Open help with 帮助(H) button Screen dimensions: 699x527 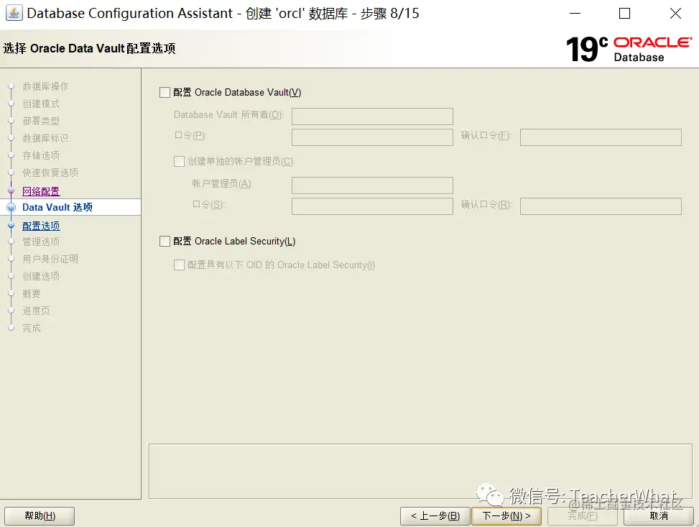40,515
